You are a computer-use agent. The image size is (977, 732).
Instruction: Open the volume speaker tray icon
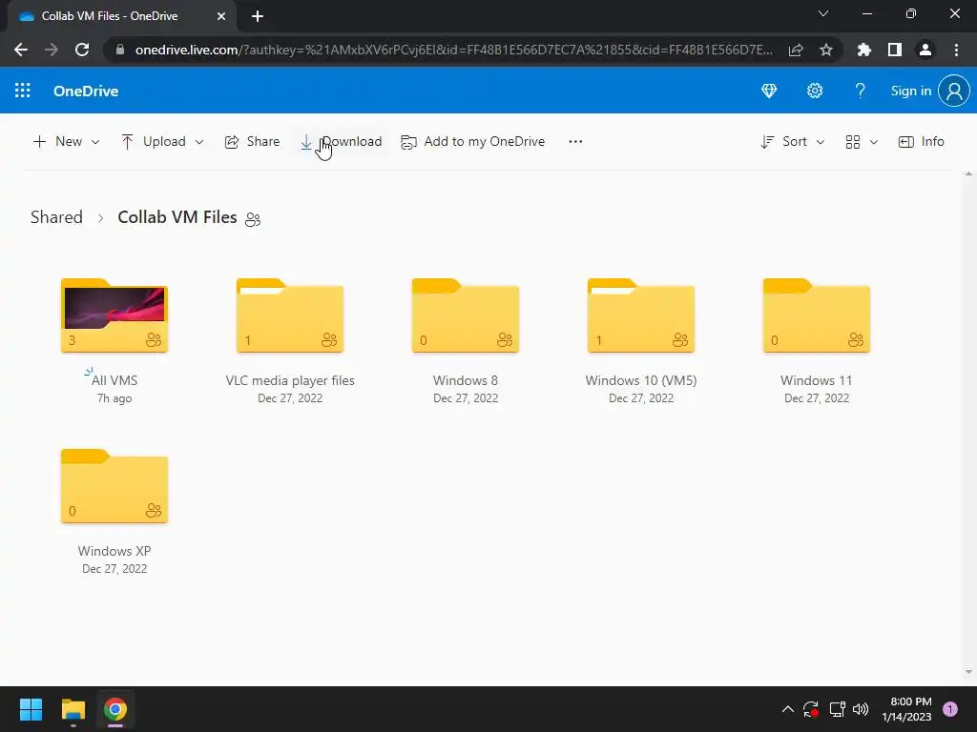tap(861, 709)
